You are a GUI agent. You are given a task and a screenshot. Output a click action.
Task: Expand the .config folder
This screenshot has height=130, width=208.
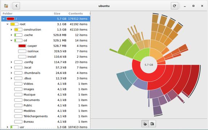12,62
